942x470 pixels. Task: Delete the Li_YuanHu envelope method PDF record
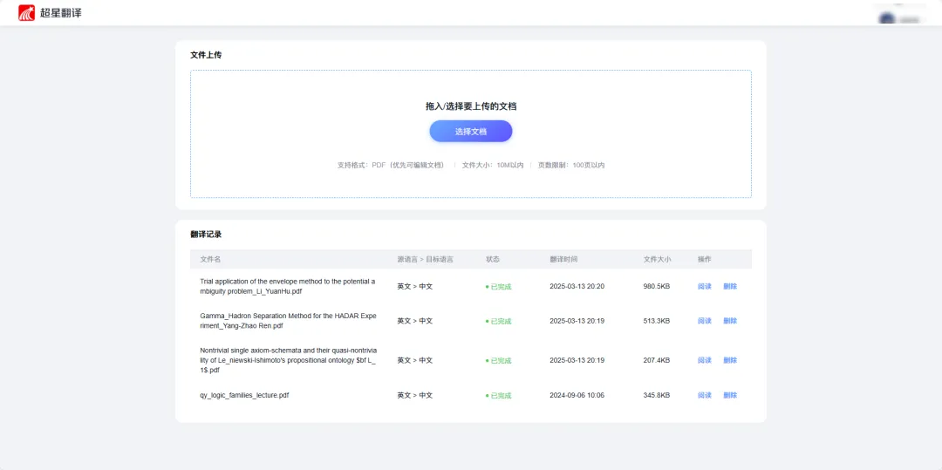[730, 286]
